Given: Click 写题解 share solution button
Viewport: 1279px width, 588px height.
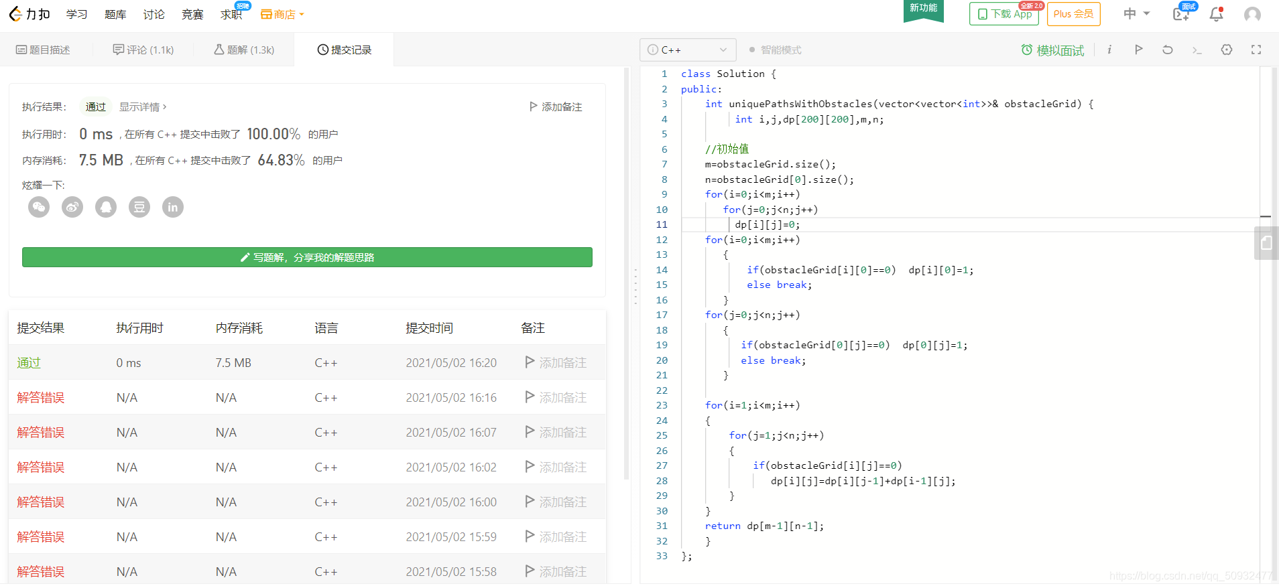Looking at the screenshot, I should [307, 257].
